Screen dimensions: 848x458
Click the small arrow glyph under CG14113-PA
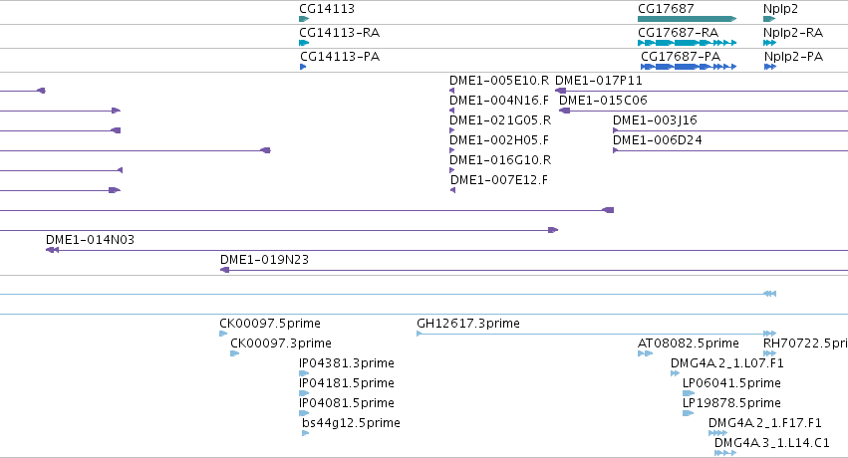(x=303, y=67)
